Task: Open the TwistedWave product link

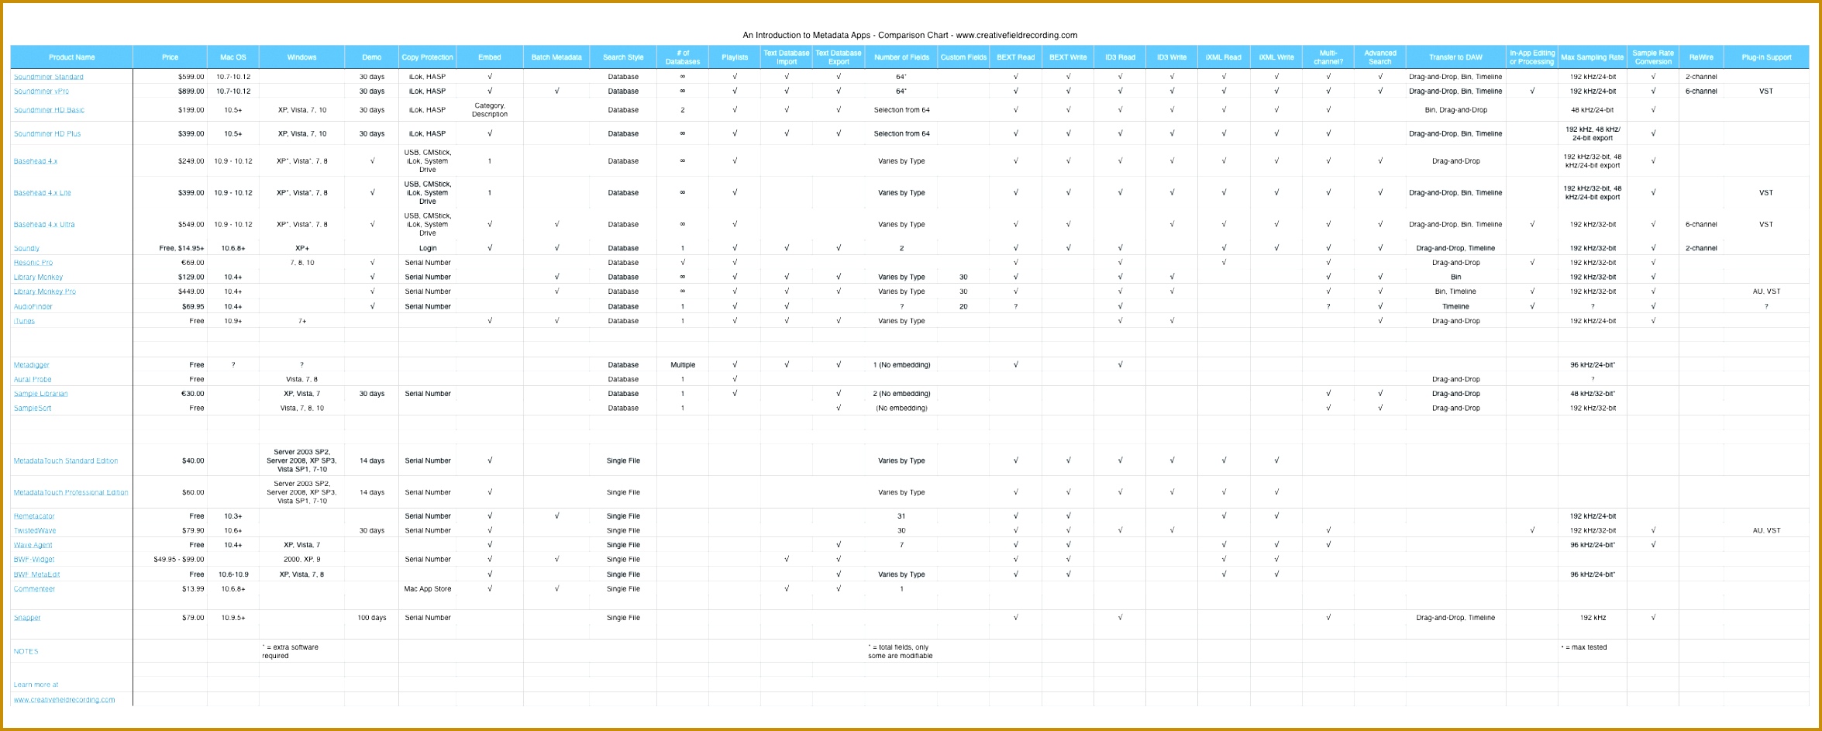Action: coord(34,530)
